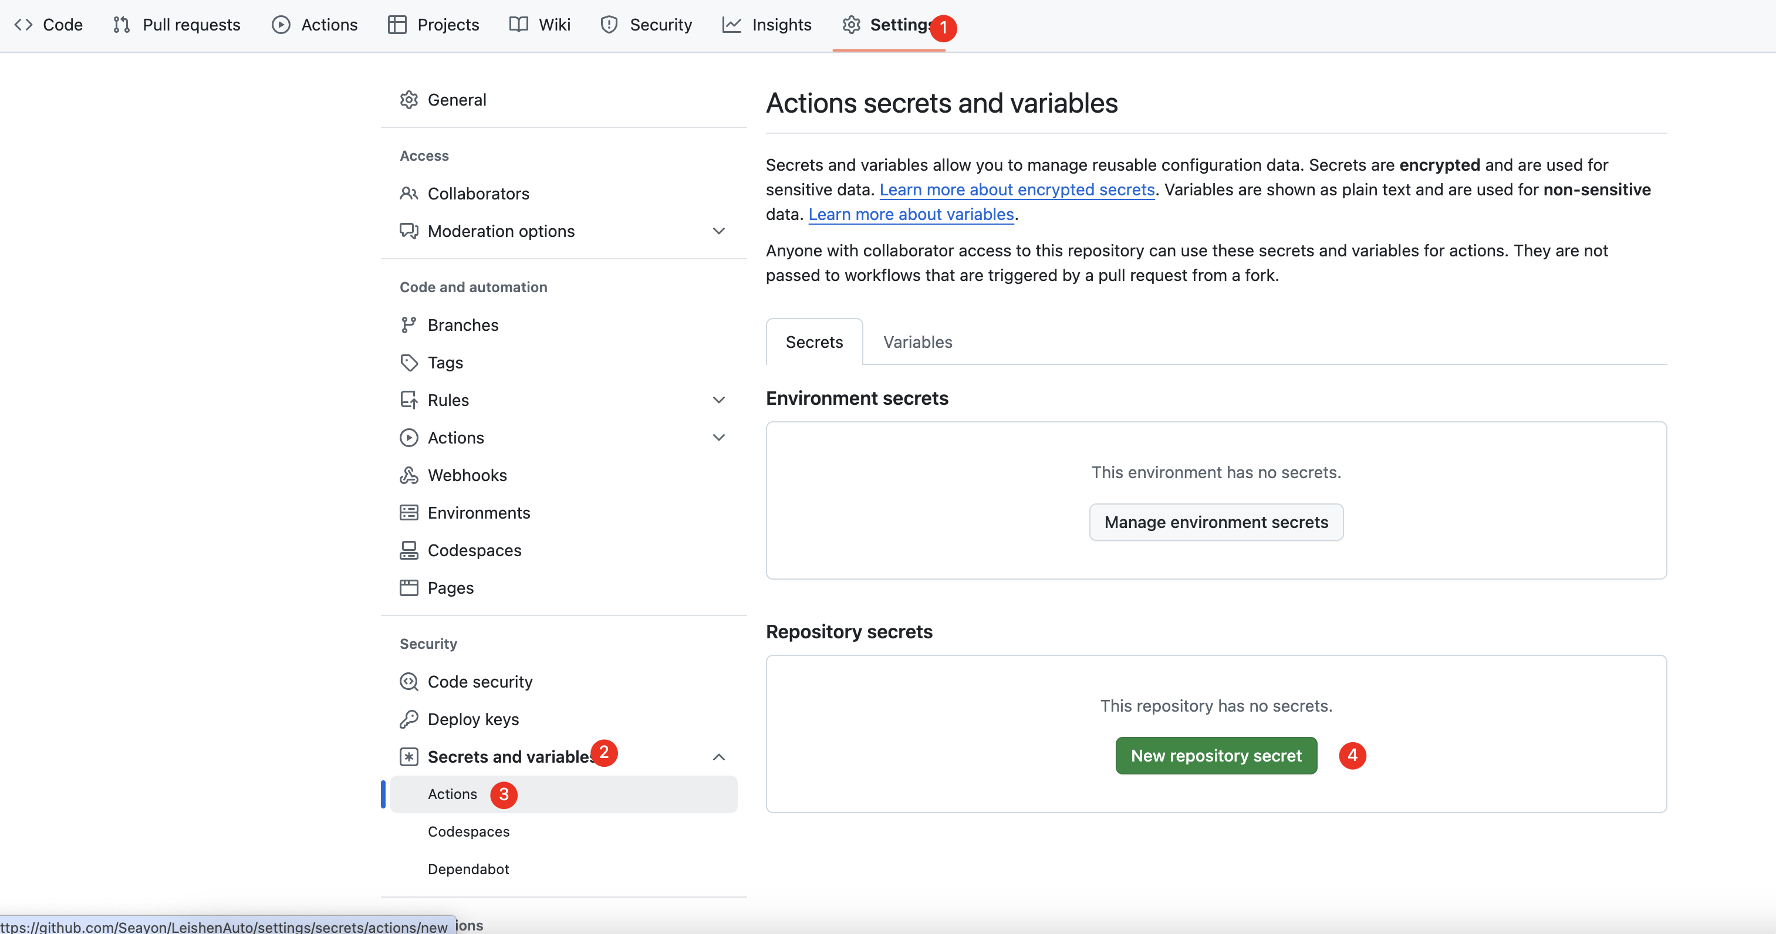Image resolution: width=1776 pixels, height=934 pixels.
Task: Open Learn more about variables link
Action: tap(911, 214)
